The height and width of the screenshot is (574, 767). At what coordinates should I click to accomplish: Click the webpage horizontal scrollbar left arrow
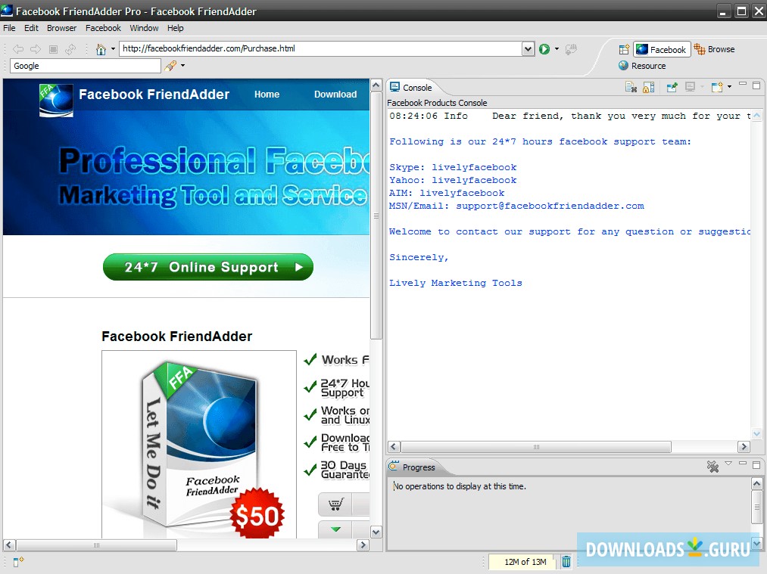(9, 545)
